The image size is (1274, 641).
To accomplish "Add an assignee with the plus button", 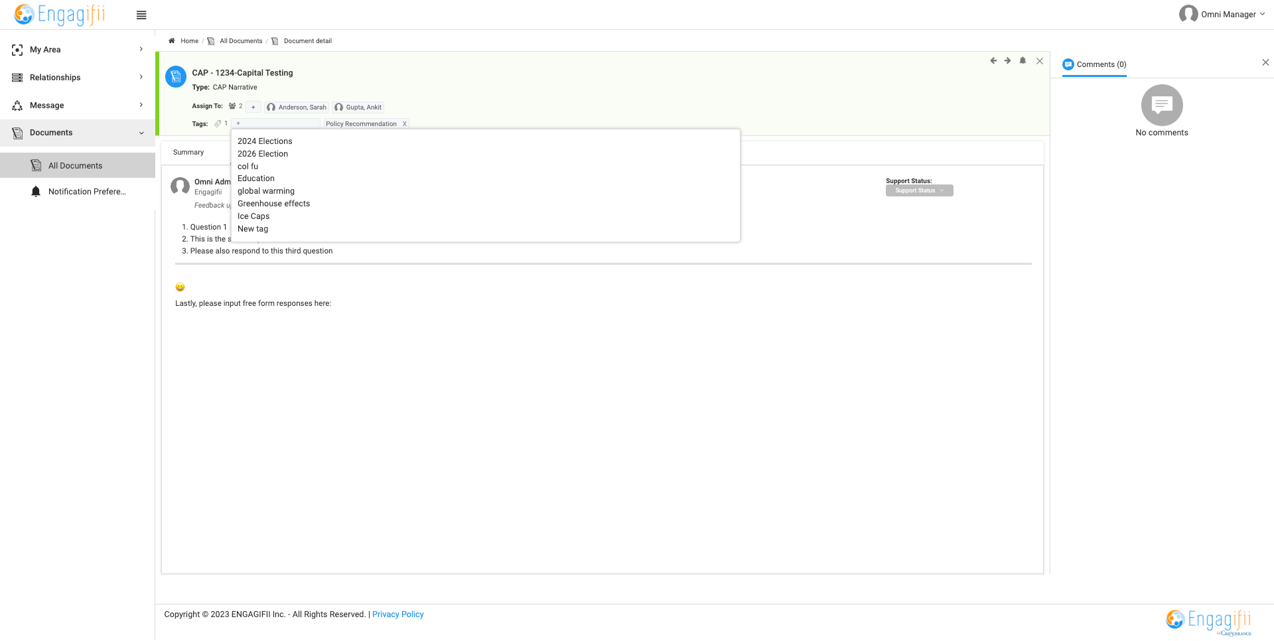I will (x=253, y=107).
